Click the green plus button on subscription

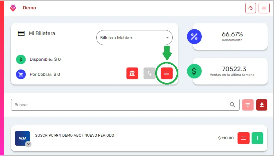pos(257,138)
